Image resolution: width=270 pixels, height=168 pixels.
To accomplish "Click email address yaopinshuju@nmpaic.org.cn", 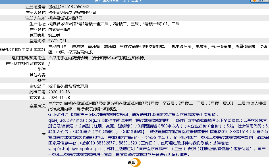I will pos(75,149).
